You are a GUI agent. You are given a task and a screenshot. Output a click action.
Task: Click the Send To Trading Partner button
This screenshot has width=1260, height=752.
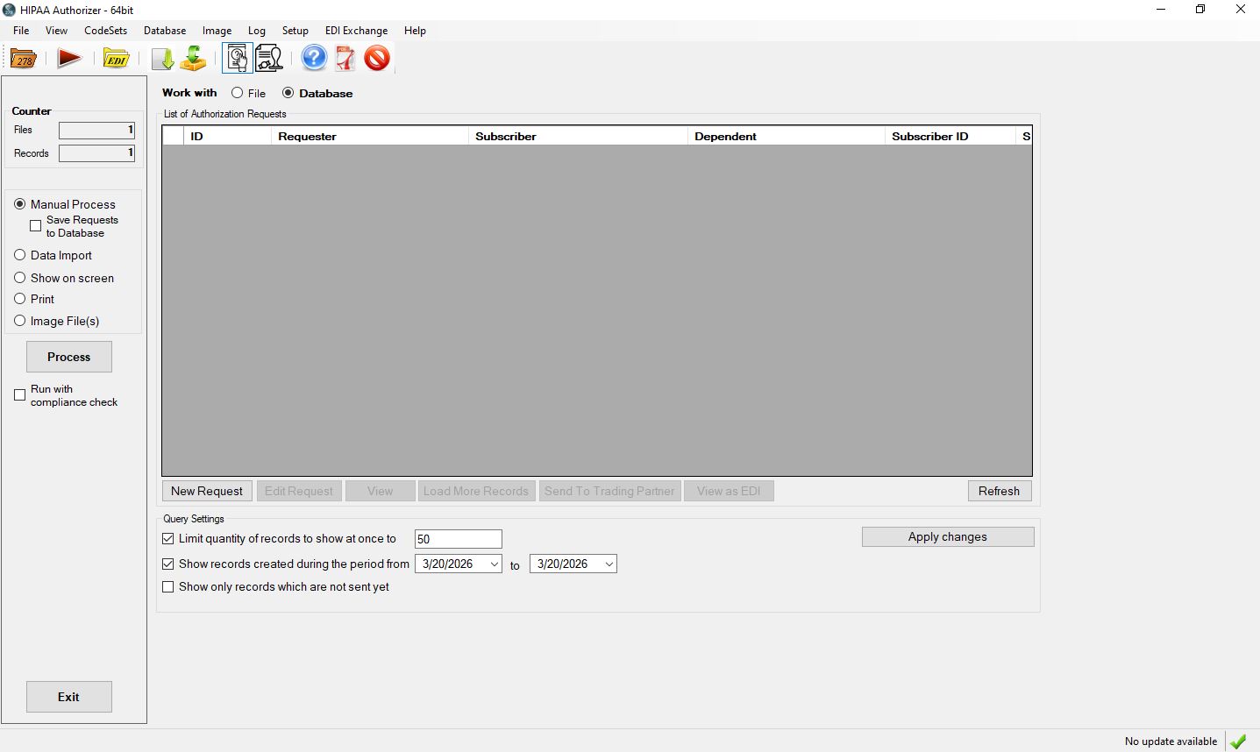tap(609, 491)
